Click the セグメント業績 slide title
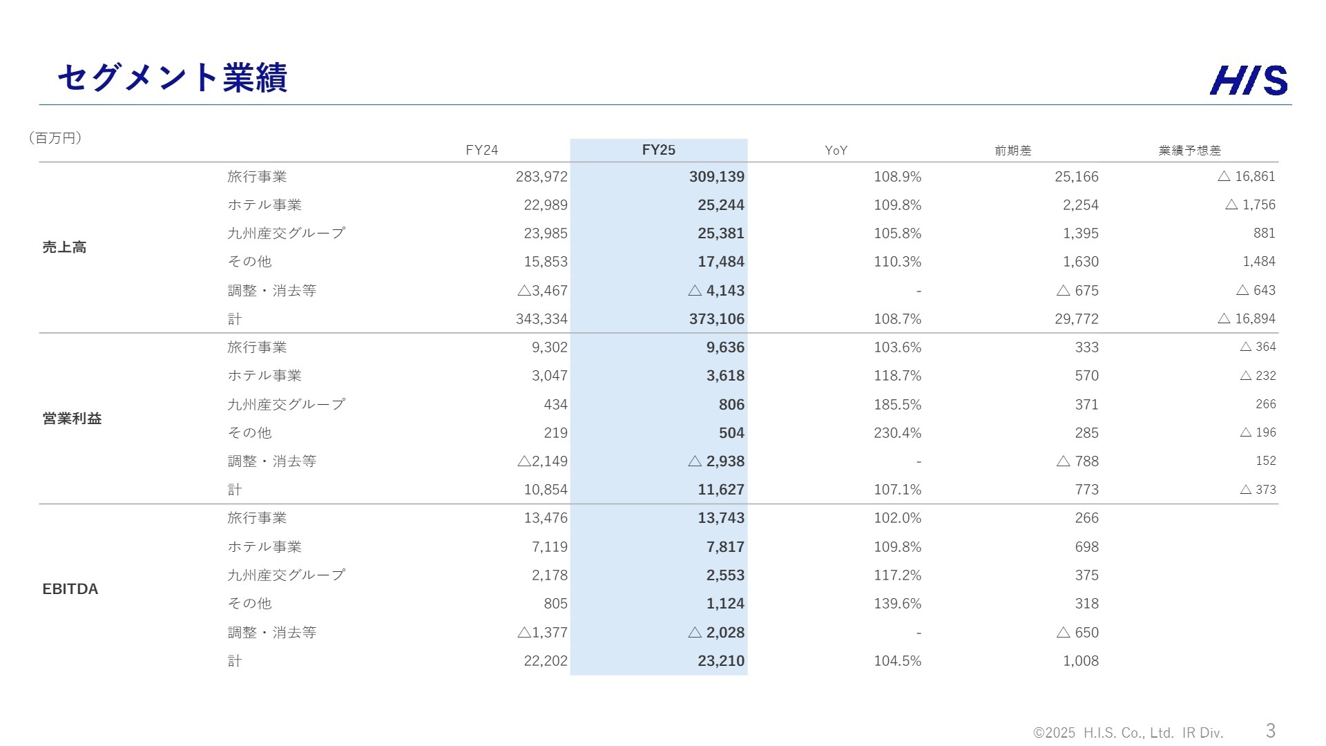 172,77
